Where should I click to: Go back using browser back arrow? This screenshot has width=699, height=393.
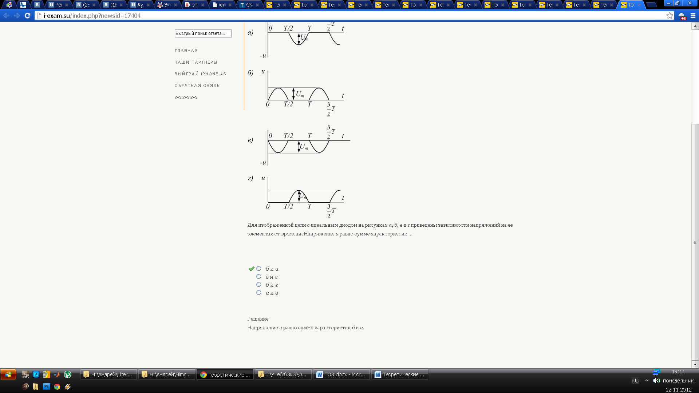point(6,16)
